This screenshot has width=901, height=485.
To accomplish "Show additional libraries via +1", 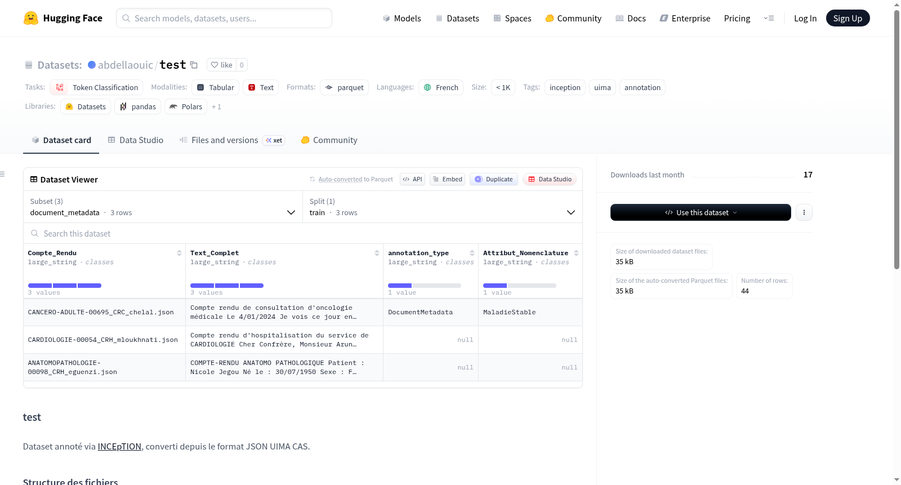I will click(216, 106).
